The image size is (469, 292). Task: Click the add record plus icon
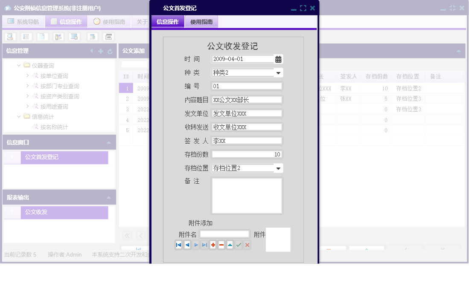coord(213,245)
